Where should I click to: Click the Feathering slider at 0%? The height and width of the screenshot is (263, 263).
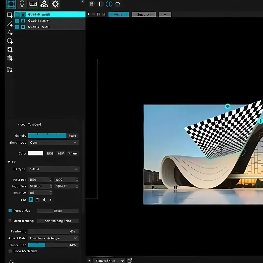click(x=53, y=231)
